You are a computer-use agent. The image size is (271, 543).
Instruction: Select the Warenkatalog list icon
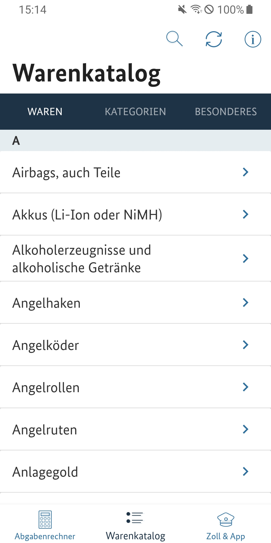[x=135, y=518]
